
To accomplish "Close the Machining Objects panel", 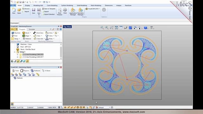I will coord(61,67).
